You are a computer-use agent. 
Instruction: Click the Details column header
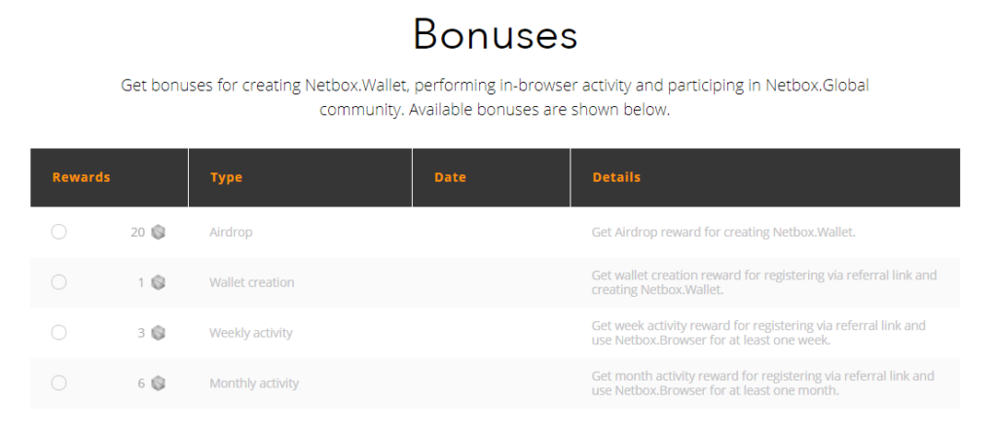coord(616,177)
